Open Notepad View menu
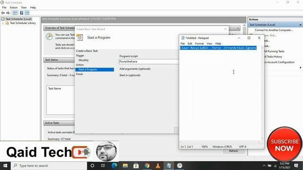 pos(209,43)
